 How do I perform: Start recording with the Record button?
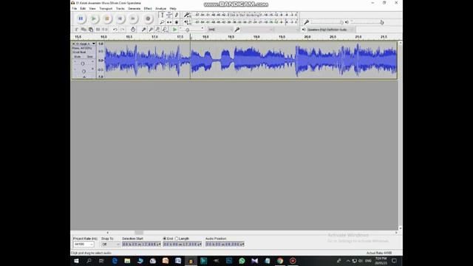148,18
